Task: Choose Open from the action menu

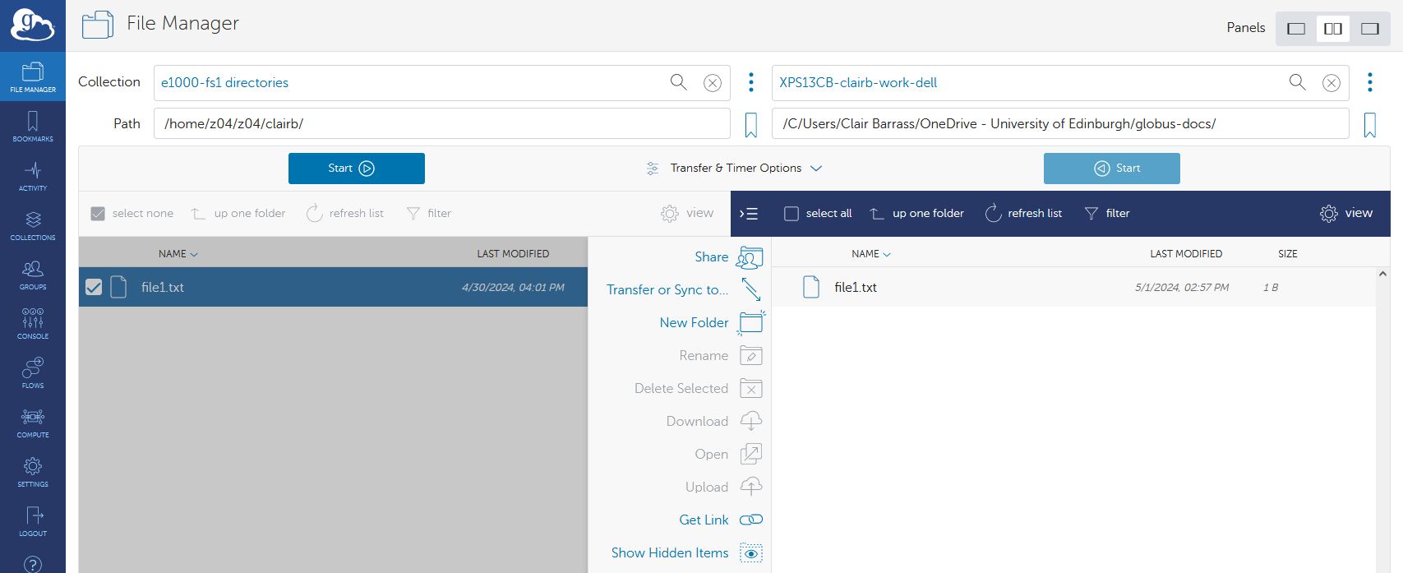Action: tap(728, 454)
